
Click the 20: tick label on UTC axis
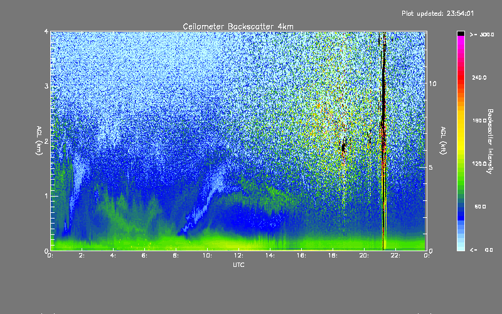click(x=364, y=256)
